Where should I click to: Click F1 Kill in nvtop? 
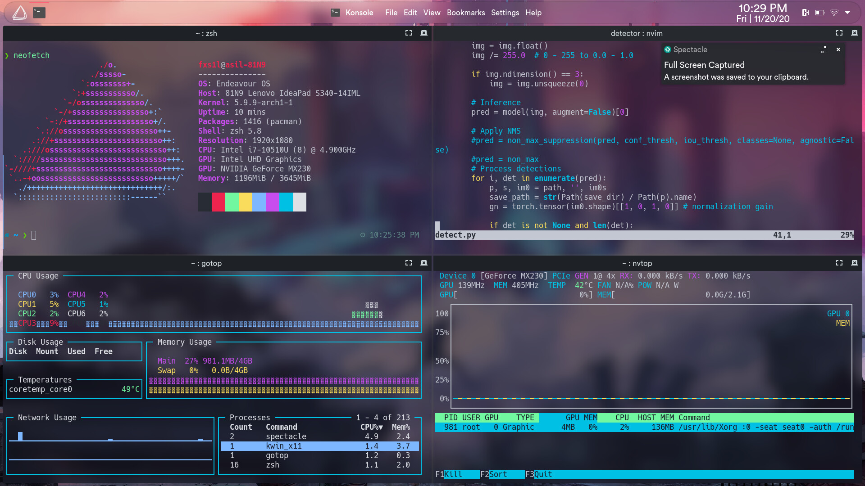click(x=453, y=474)
